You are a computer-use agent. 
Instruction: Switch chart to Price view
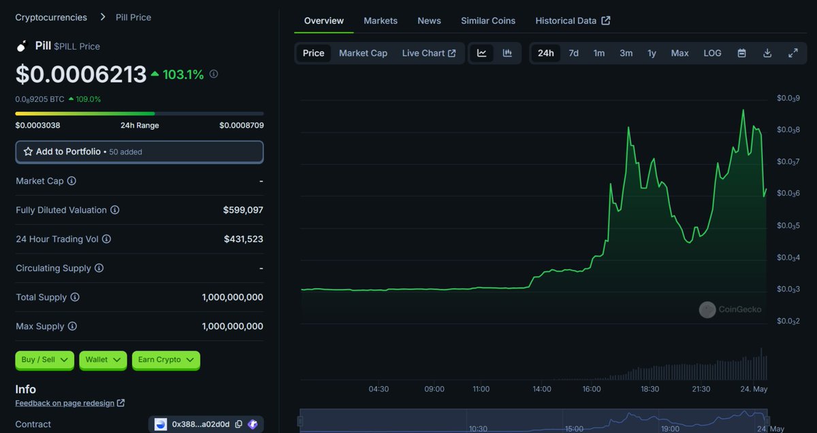pos(313,53)
